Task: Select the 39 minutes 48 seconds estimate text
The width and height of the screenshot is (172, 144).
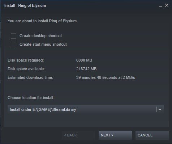Action: [x=106, y=77]
